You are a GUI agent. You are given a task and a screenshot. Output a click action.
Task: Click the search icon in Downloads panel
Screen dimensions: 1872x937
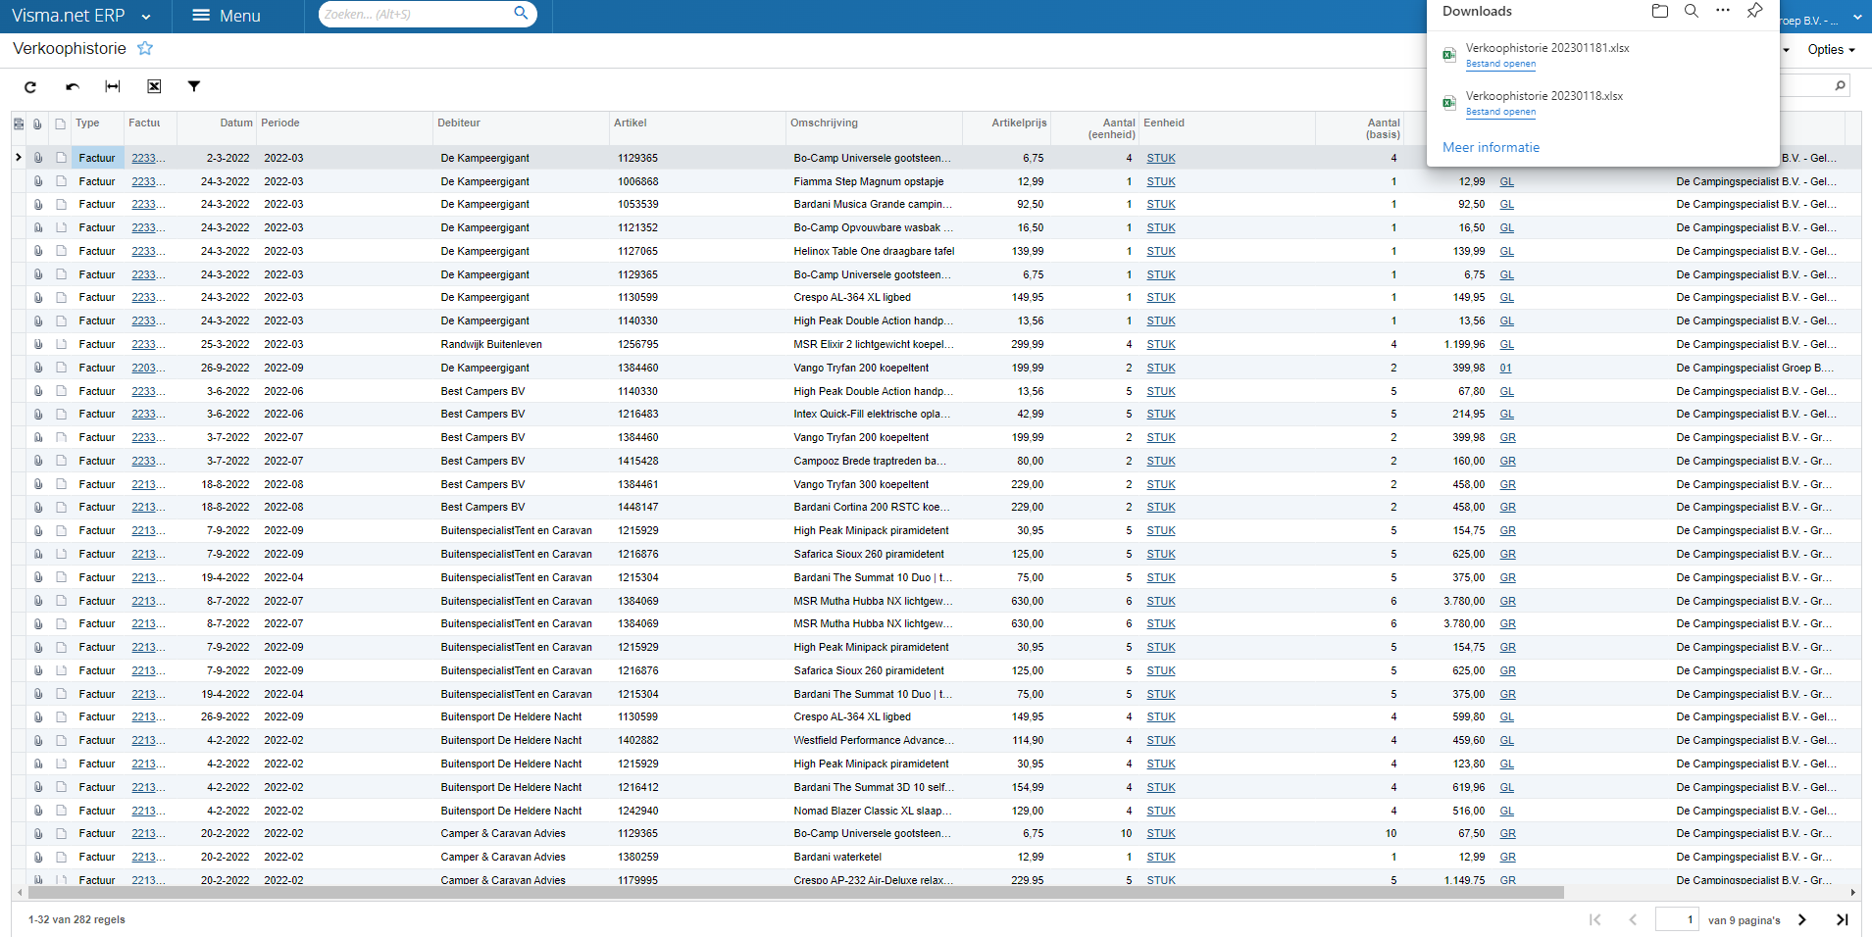click(1691, 11)
